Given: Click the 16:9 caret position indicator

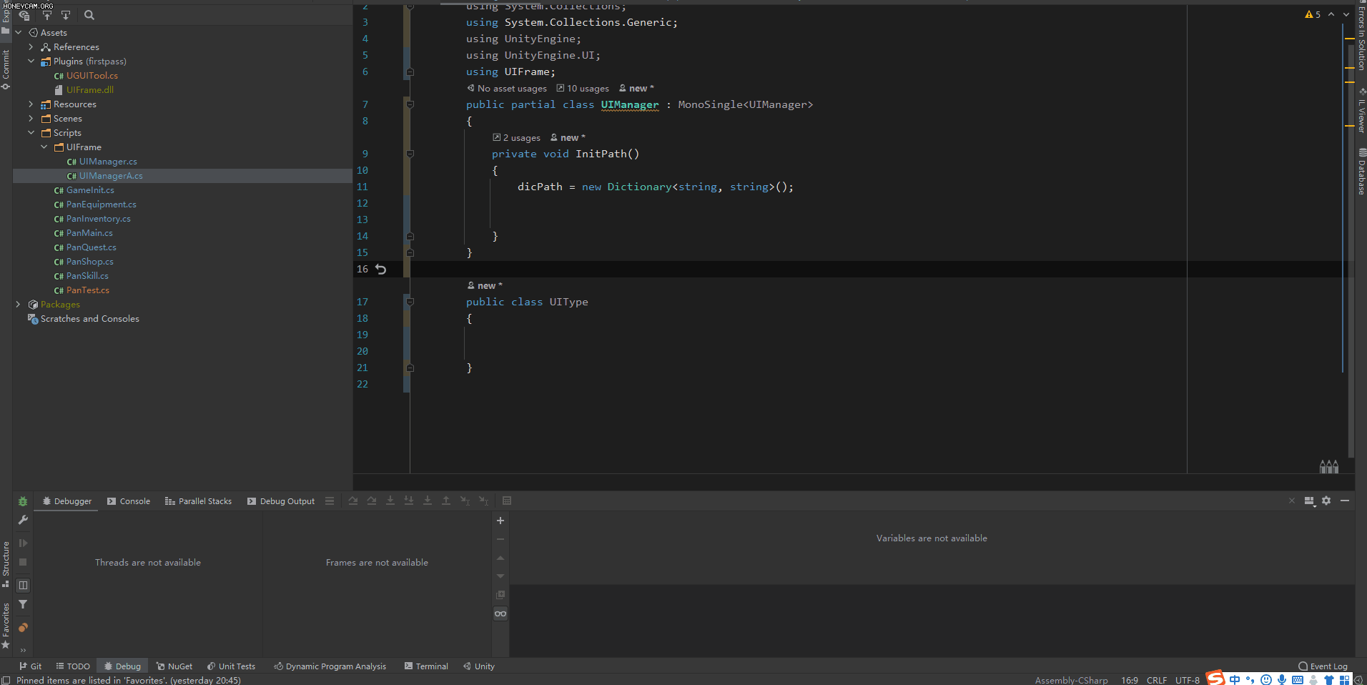Looking at the screenshot, I should [1130, 680].
